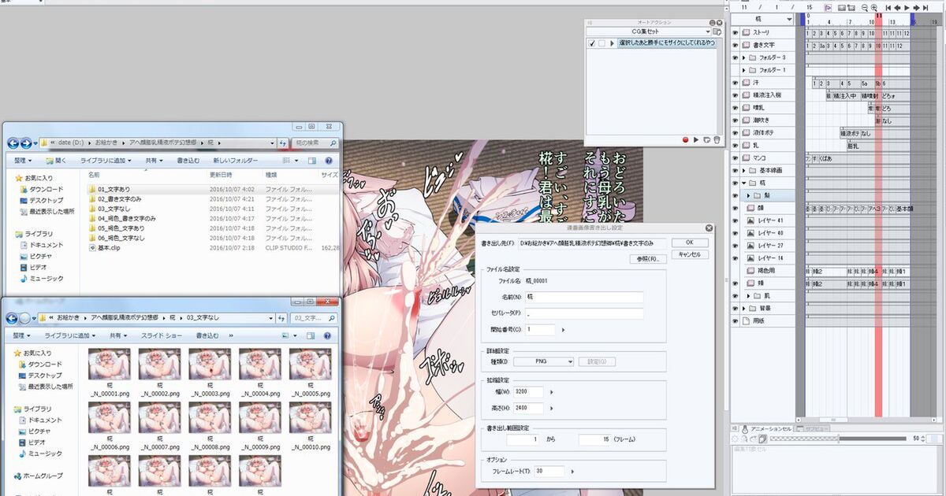Toggle visibility of the レイヤー 41 layer
The height and width of the screenshot is (496, 946).
coord(735,220)
